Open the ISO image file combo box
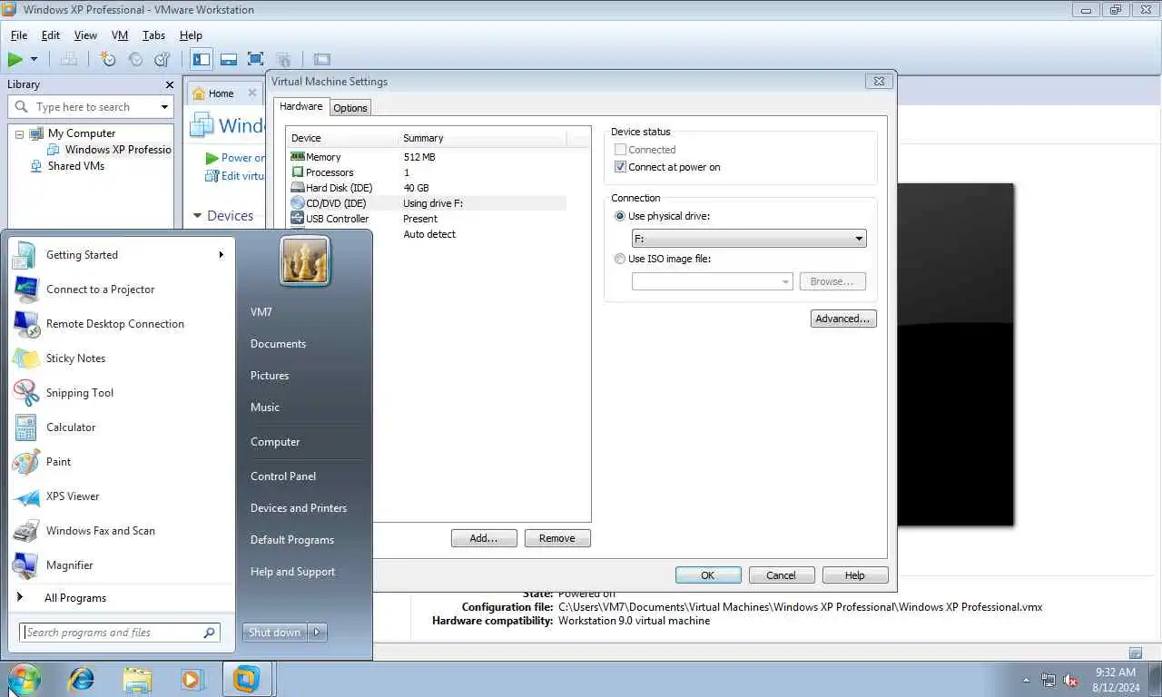 tap(713, 282)
